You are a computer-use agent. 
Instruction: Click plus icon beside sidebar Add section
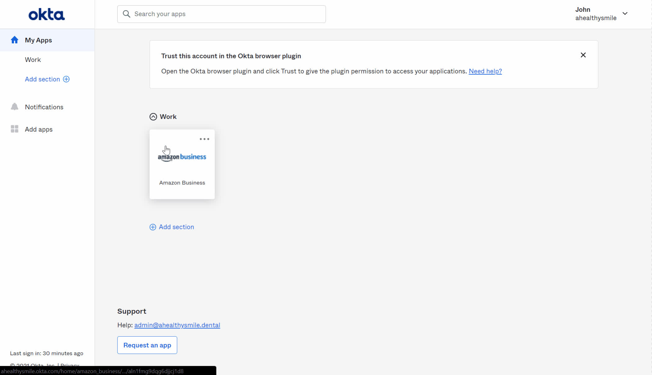(x=66, y=79)
